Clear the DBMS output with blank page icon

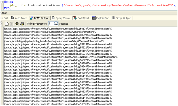coord(7,24)
